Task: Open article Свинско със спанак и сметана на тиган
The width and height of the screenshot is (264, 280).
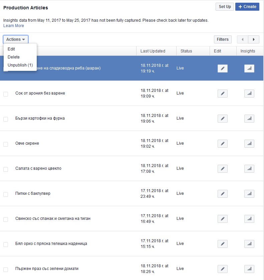Action: [x=53, y=219]
